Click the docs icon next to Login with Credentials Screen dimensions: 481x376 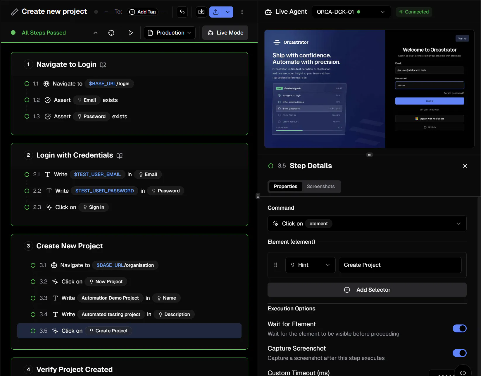point(120,155)
